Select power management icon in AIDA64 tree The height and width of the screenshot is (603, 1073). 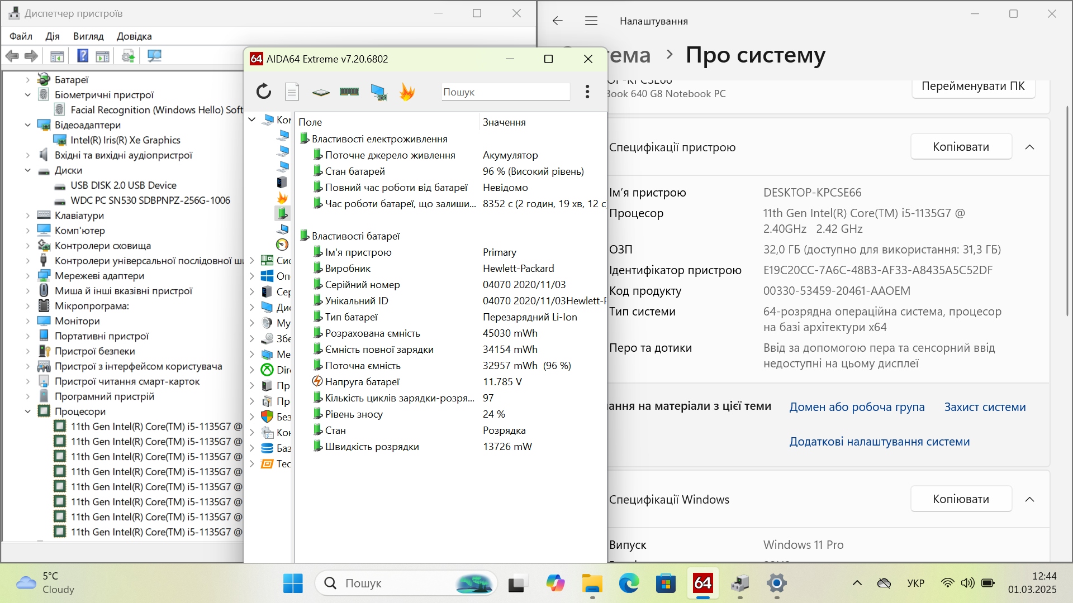[x=282, y=213]
